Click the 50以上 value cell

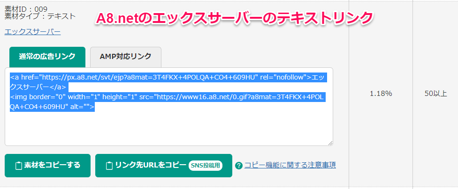coord(435,94)
